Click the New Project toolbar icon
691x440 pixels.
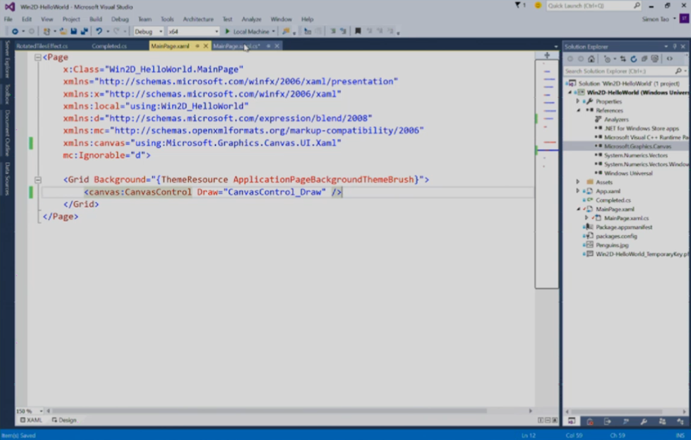point(47,31)
